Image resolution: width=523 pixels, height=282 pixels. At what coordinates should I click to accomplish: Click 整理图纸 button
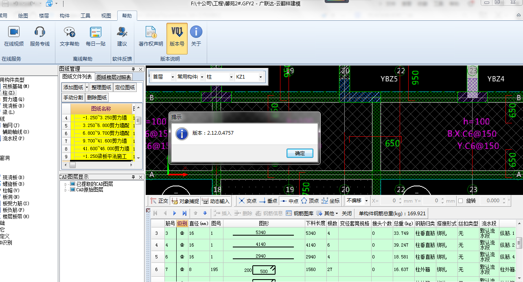coord(101,87)
